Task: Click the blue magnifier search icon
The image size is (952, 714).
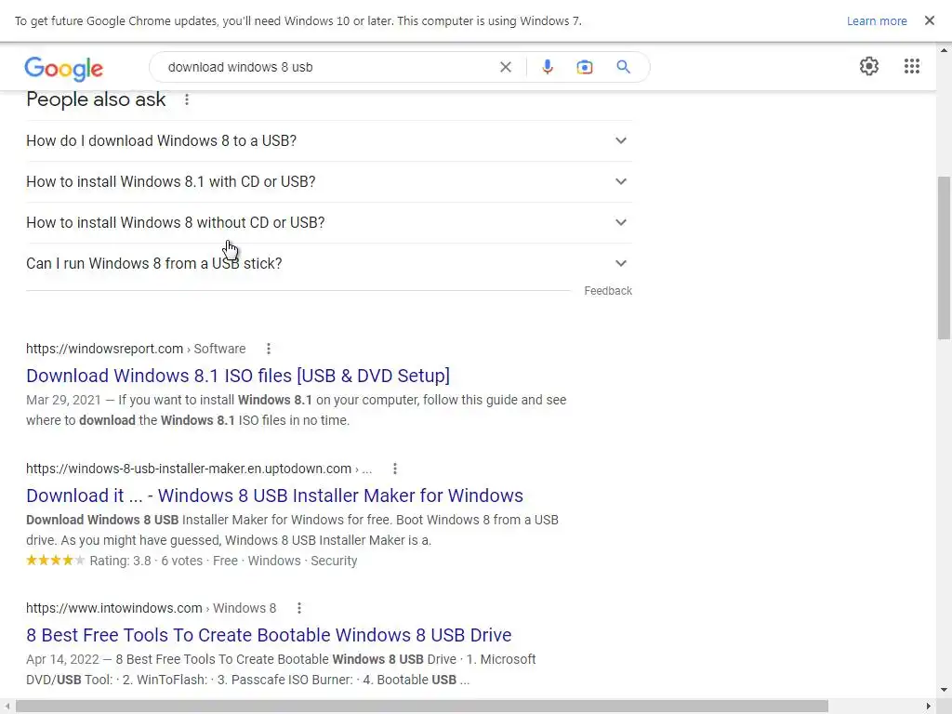Action: point(623,67)
